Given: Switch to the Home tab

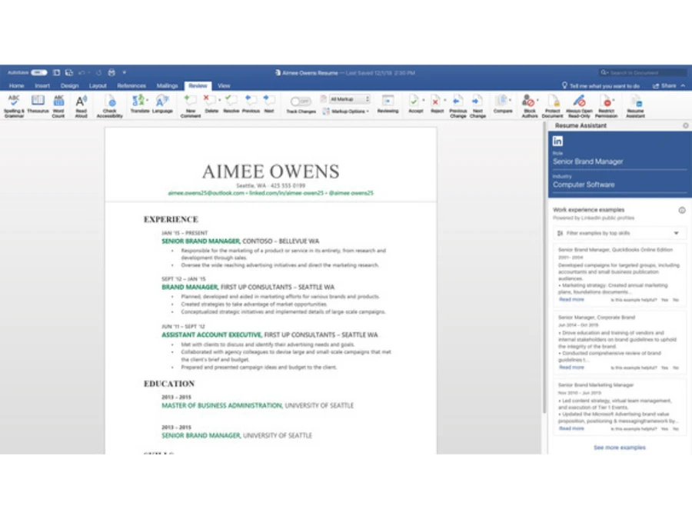Looking at the screenshot, I should [x=17, y=85].
